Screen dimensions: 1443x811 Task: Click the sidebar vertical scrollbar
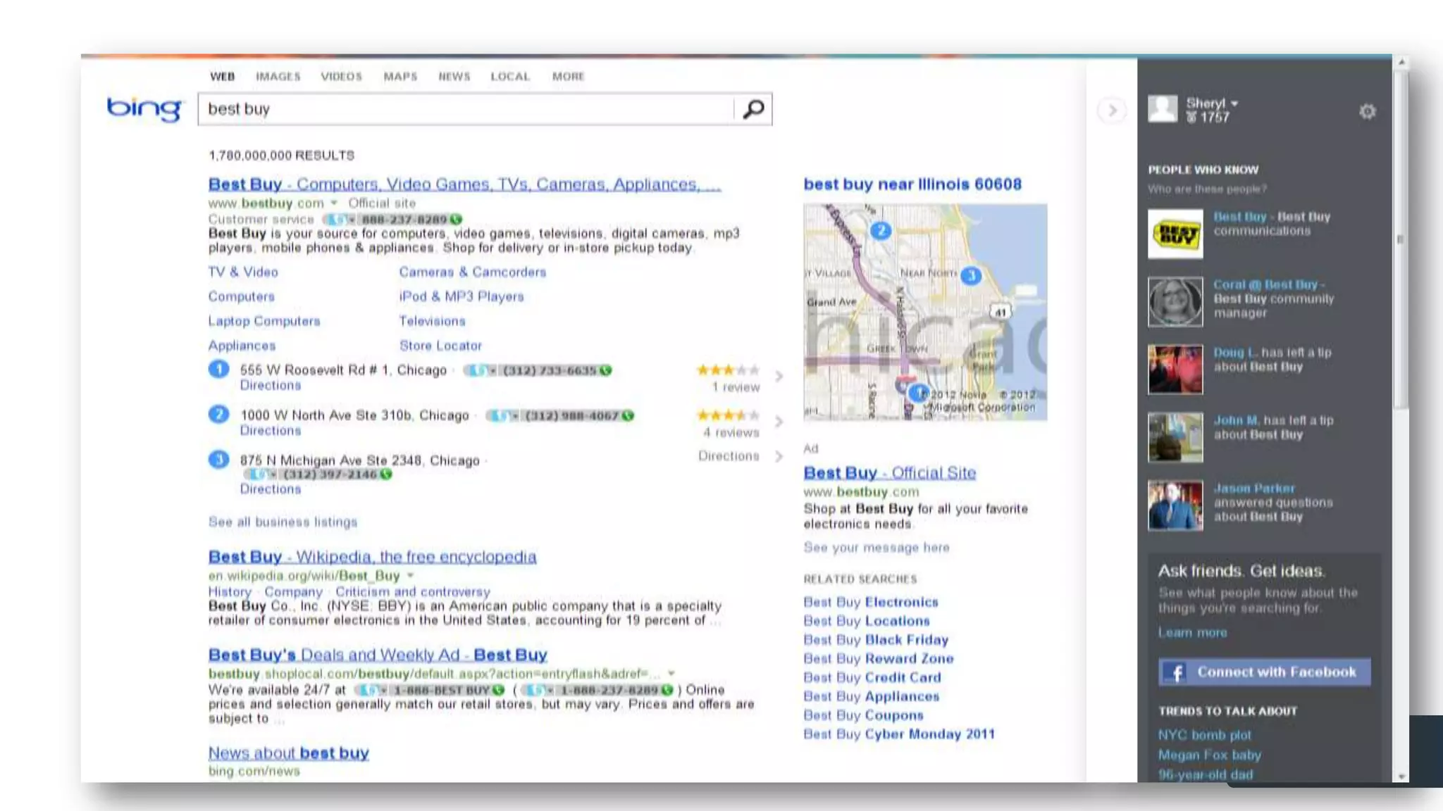(x=1401, y=239)
